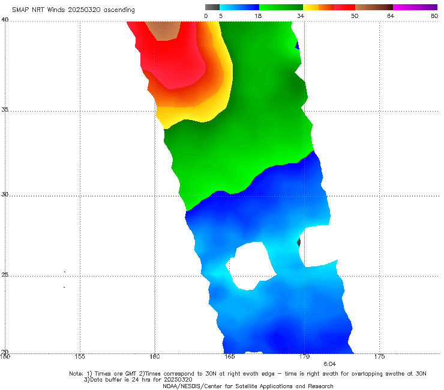Image resolution: width=444 pixels, height=390 pixels.
Task: Select the magenta-purple 64–80 color bar segment
Action: pyautogui.click(x=415, y=7)
